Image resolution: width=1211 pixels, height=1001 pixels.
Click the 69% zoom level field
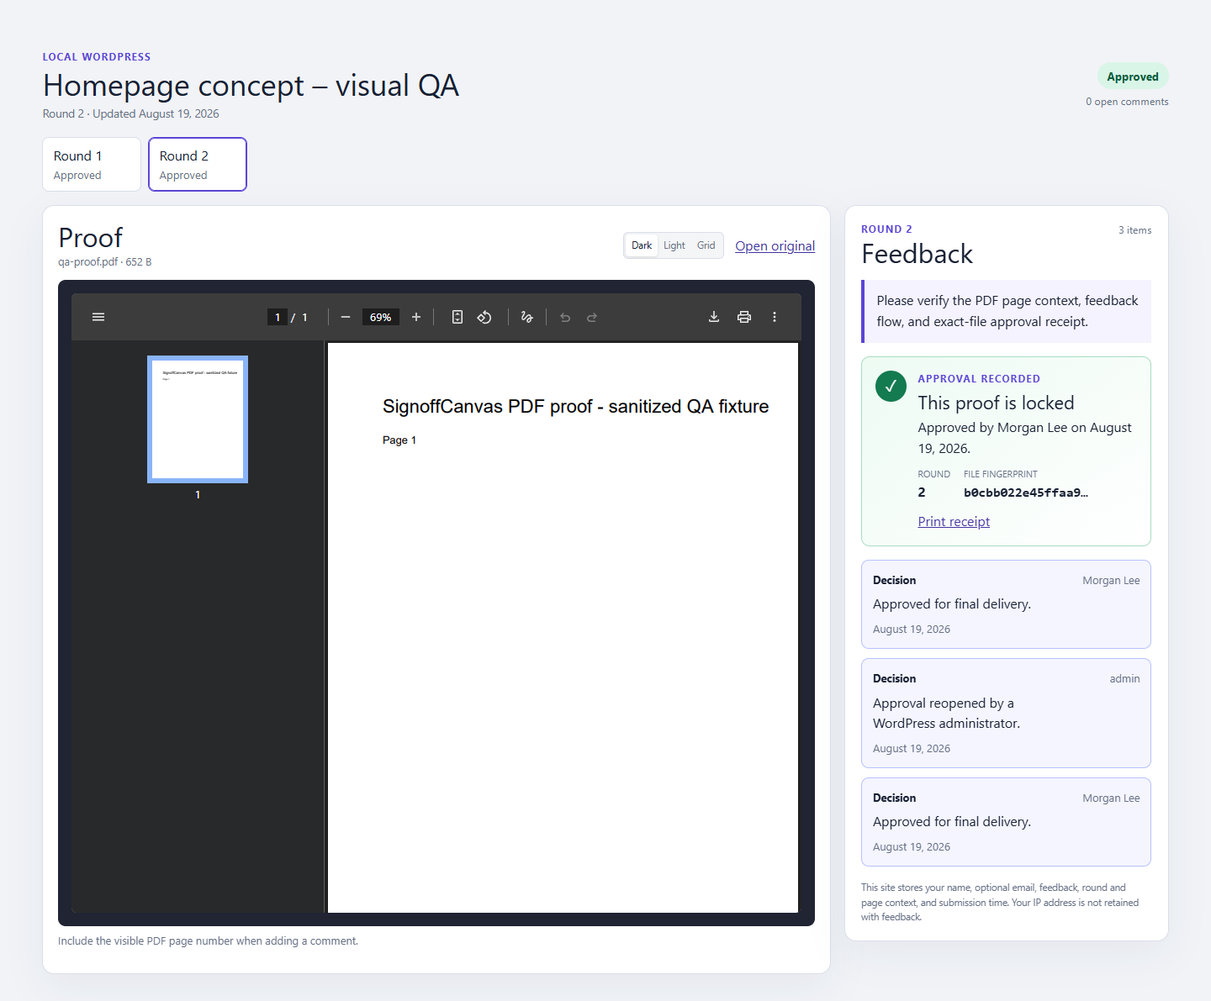(x=381, y=317)
